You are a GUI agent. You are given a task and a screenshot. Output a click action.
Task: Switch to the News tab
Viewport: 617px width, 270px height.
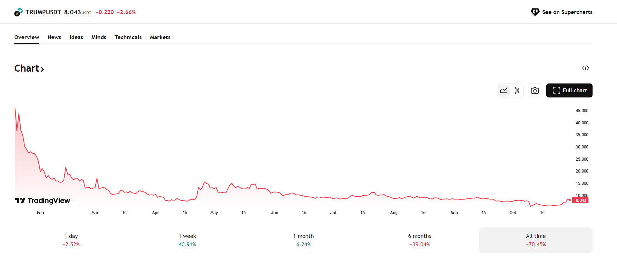click(x=54, y=37)
